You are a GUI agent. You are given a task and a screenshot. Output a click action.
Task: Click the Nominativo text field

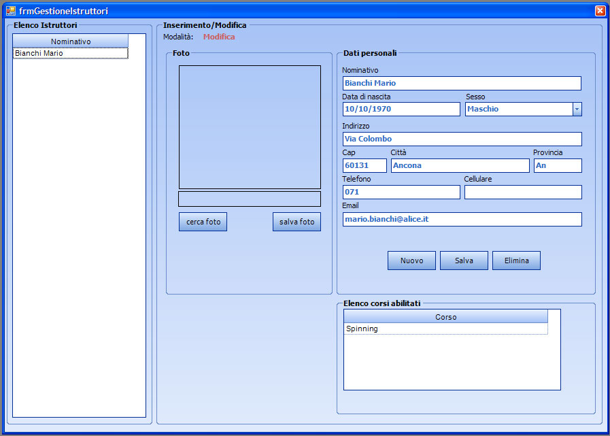point(461,83)
